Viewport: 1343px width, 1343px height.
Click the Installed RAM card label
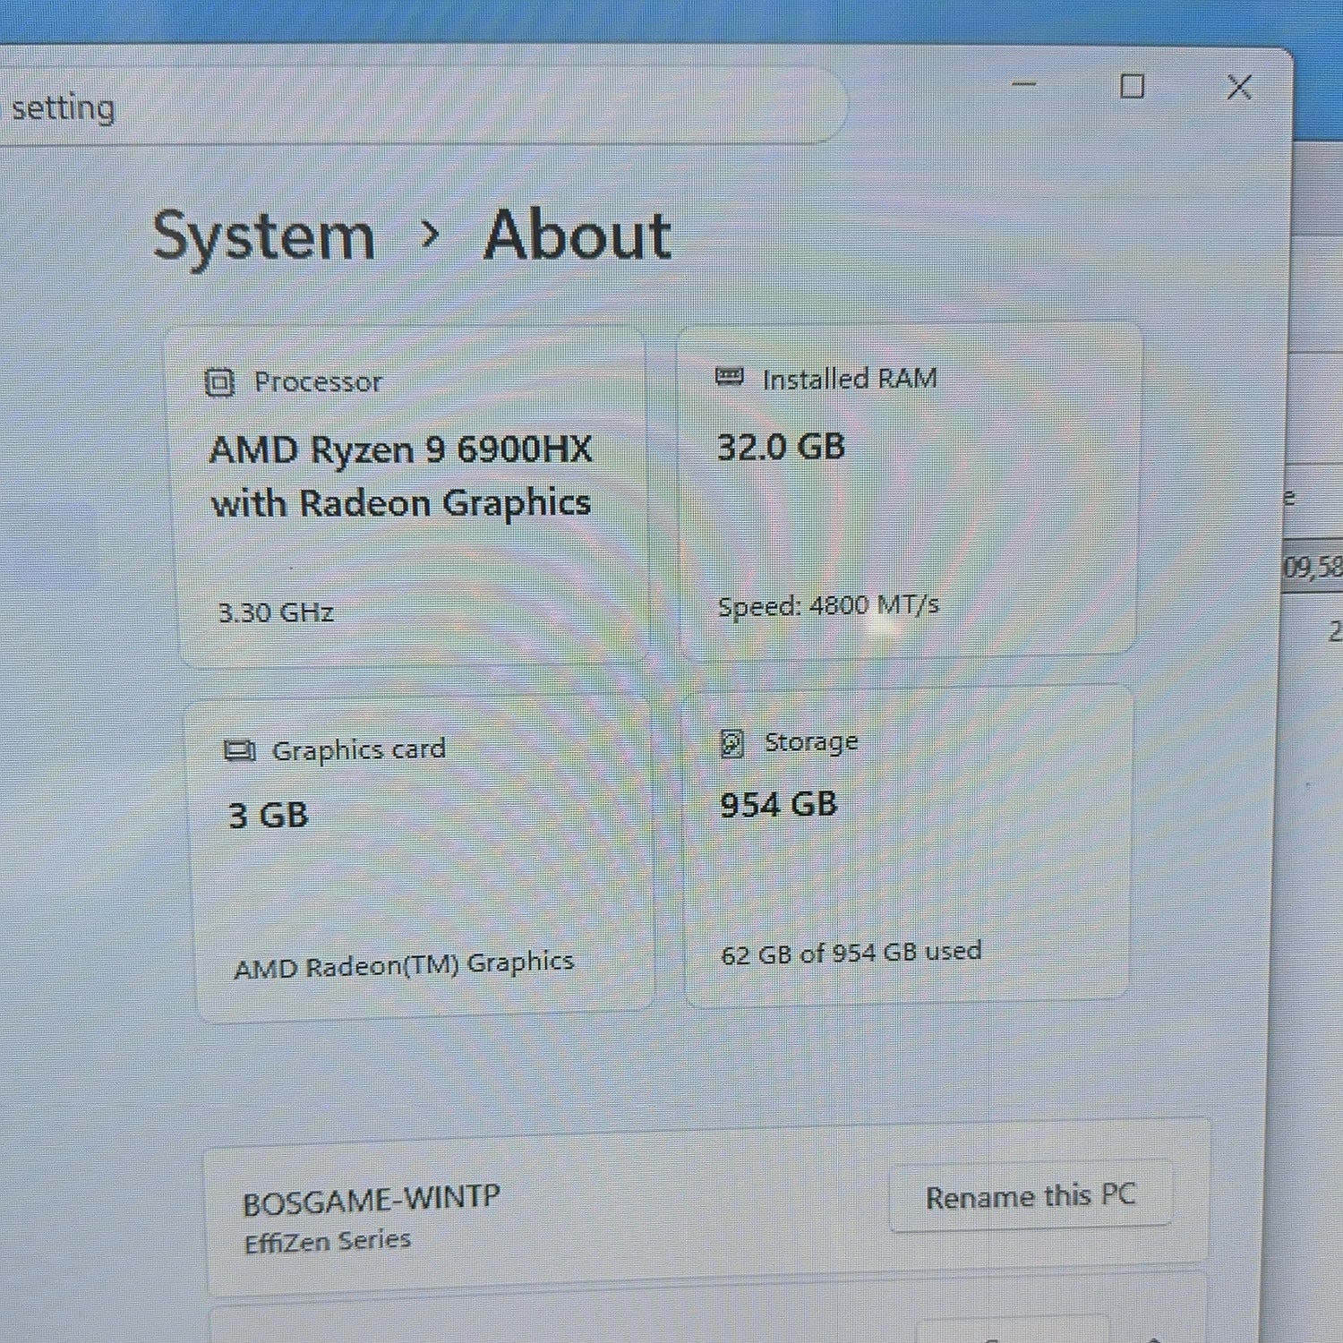[850, 379]
